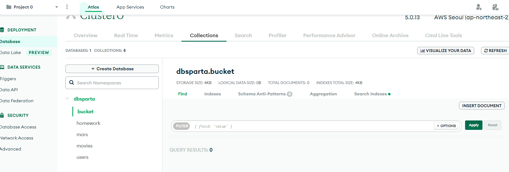509x172 pixels.
Task: Collapse the dbsparta database tree
Action: (x=67, y=99)
